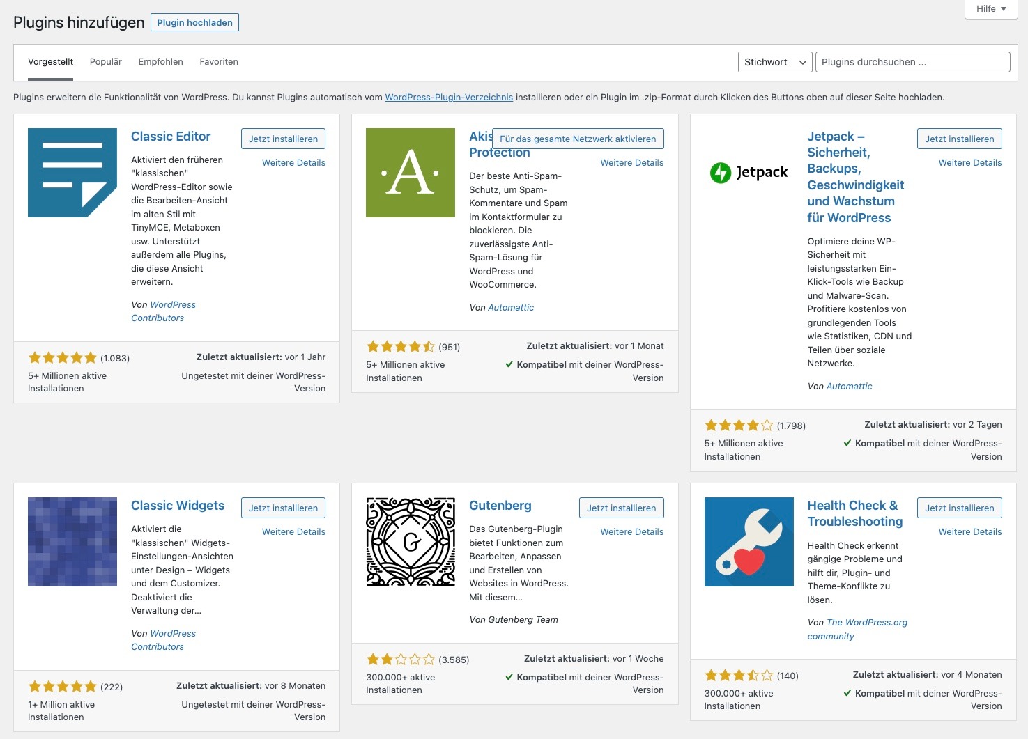Install the Classic Widgets plugin
Image resolution: width=1028 pixels, height=739 pixels.
click(283, 508)
